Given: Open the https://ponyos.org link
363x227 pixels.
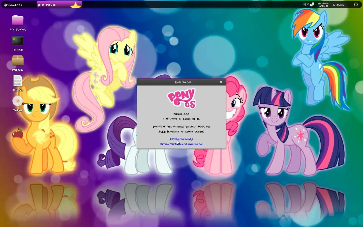Looking at the screenshot, I should [181, 139].
